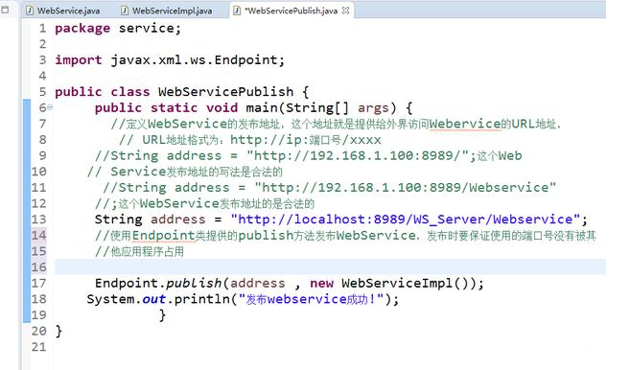Switch to the WebServiceImpl.java tab
The height and width of the screenshot is (370, 630).
pos(167,11)
